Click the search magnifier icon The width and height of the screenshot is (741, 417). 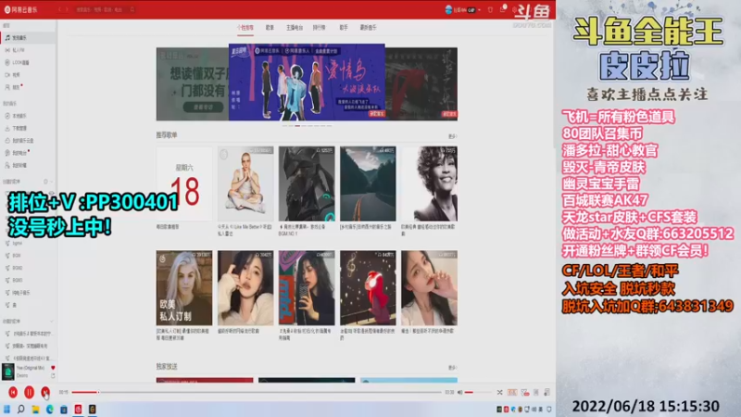click(x=132, y=9)
